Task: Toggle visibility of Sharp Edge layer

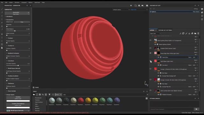Action: point(150,53)
